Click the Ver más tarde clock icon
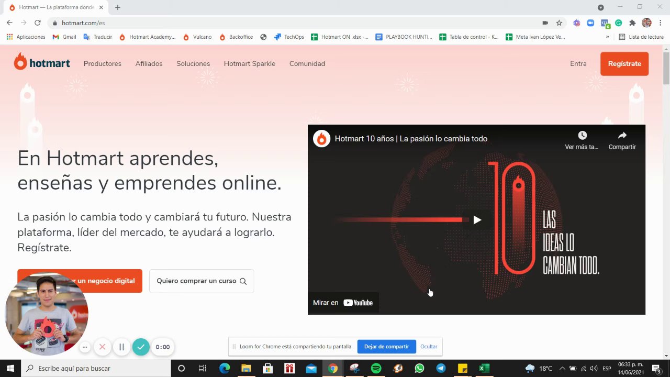The width and height of the screenshot is (670, 377). pos(582,136)
